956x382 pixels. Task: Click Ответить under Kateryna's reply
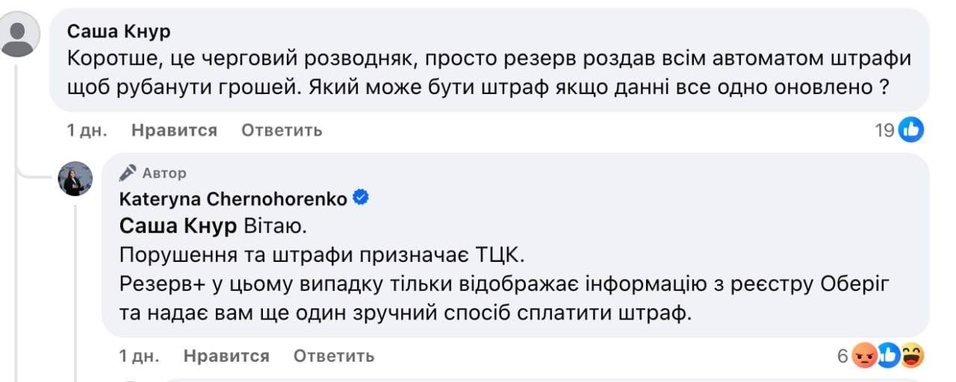coord(334,356)
